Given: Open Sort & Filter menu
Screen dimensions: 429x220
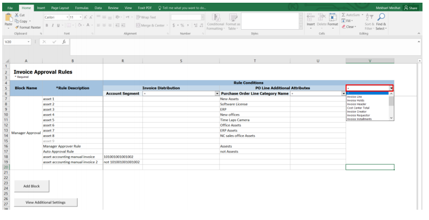Looking at the screenshot, I should click(x=369, y=22).
